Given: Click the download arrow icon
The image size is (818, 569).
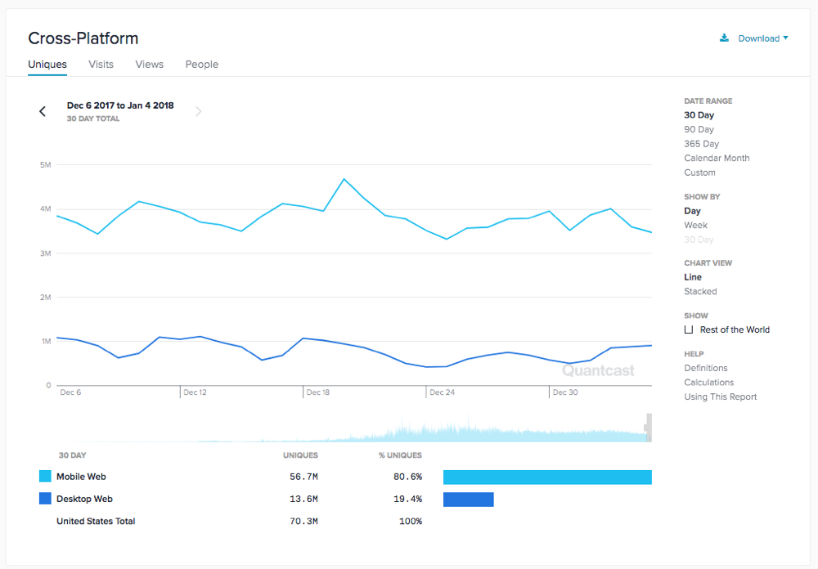Looking at the screenshot, I should point(724,38).
